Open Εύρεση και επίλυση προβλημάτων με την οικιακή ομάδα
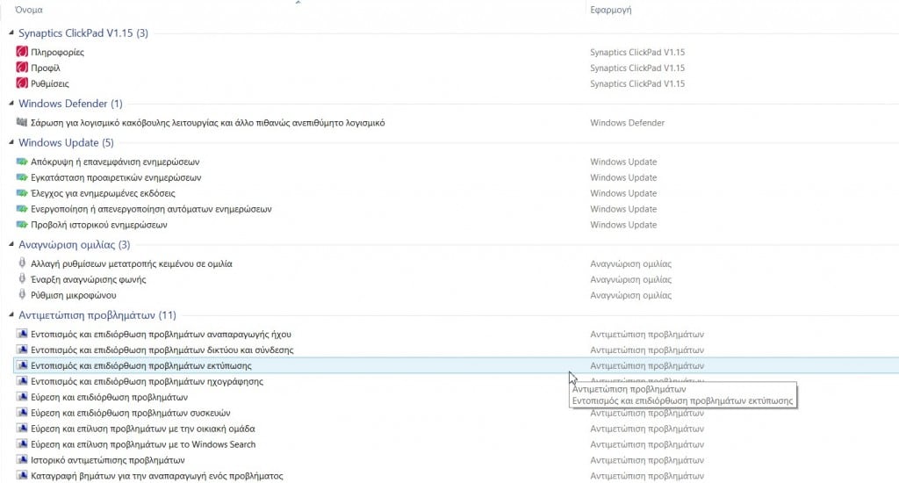This screenshot has height=483, width=899. tap(143, 429)
